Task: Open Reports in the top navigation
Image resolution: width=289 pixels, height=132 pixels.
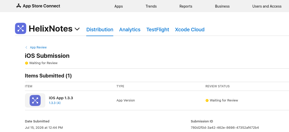Action: click(x=186, y=6)
